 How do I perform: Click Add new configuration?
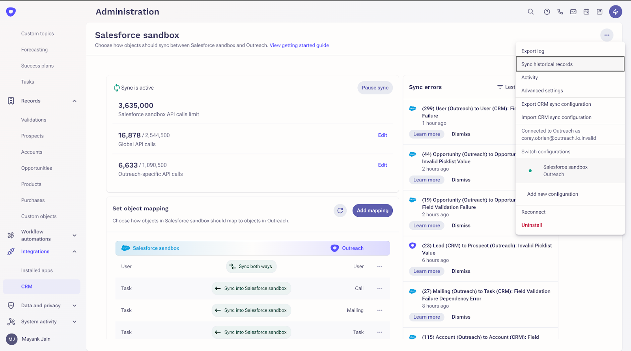(570, 194)
